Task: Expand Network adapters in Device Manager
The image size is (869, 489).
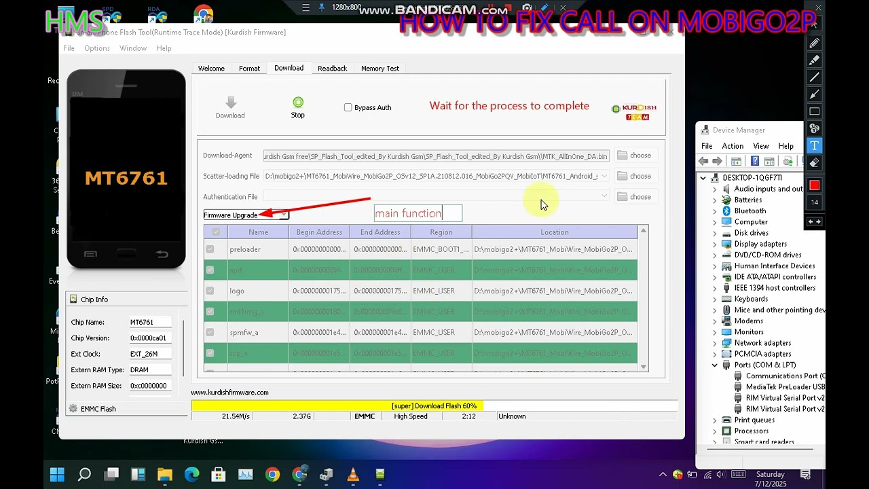Action: point(714,343)
